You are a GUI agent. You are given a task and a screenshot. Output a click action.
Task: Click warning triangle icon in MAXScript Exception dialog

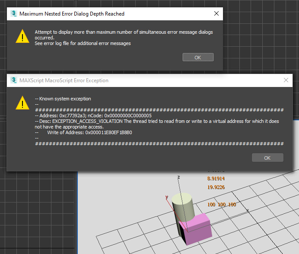coord(22,103)
